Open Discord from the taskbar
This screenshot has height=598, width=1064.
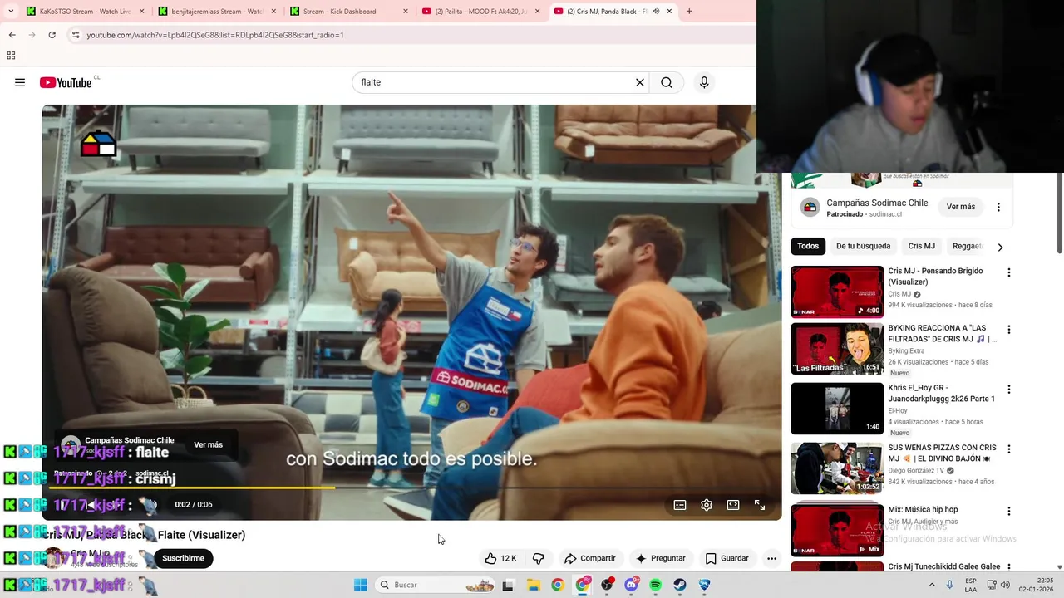[x=632, y=585]
